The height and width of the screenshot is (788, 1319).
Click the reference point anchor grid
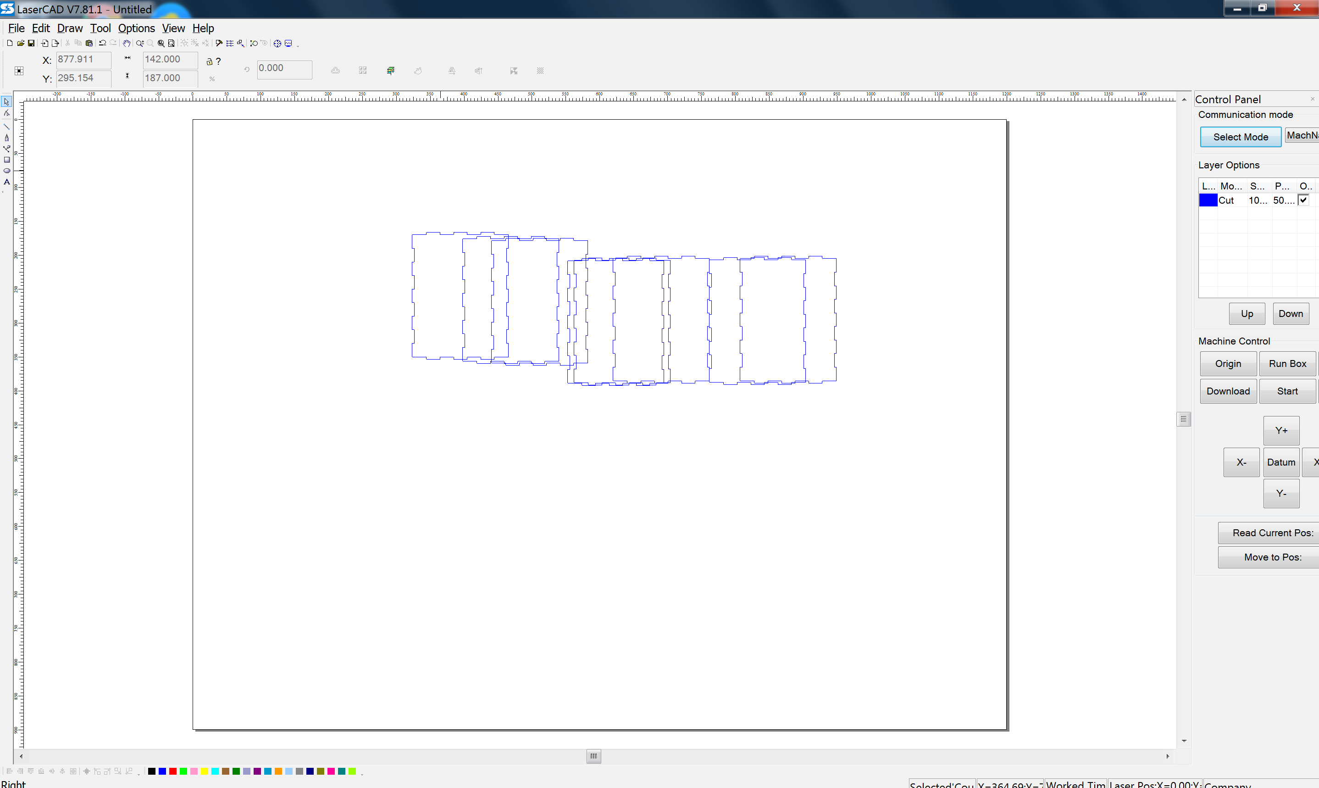[x=19, y=71]
